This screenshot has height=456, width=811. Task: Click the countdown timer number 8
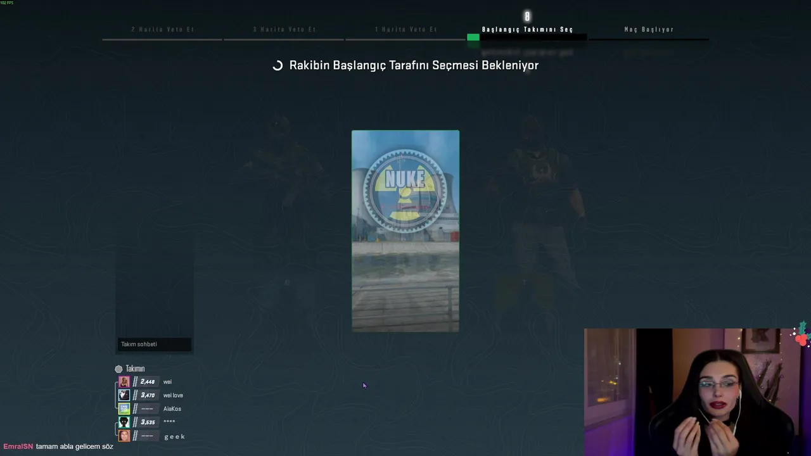[x=527, y=16]
